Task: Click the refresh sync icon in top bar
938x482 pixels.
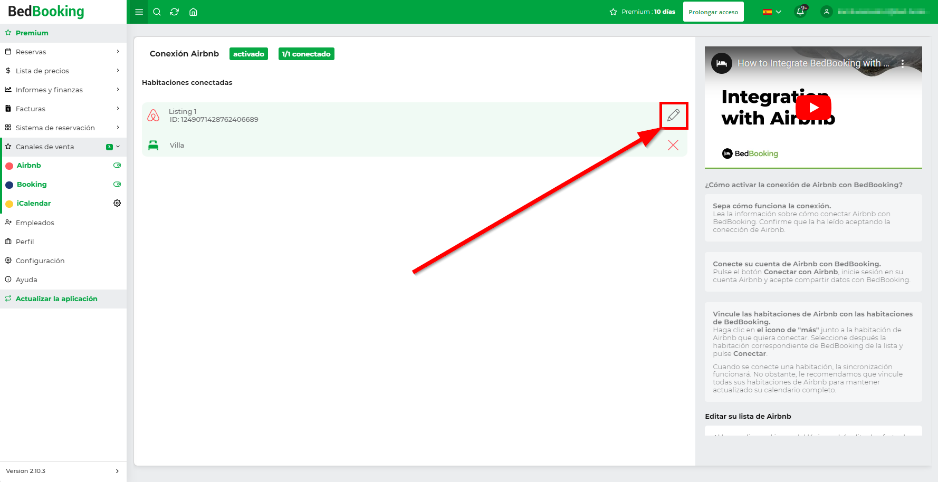Action: click(x=175, y=12)
